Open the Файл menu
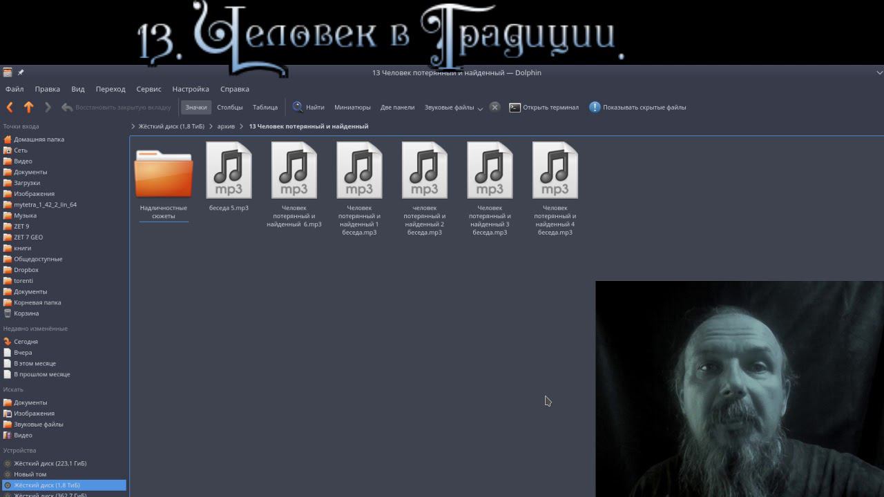This screenshot has width=884, height=497. click(x=15, y=89)
